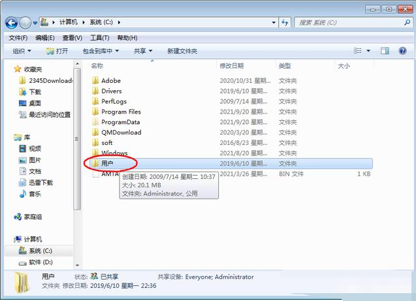Toggle the preview pane icon
The image size is (416, 301).
point(385,51)
